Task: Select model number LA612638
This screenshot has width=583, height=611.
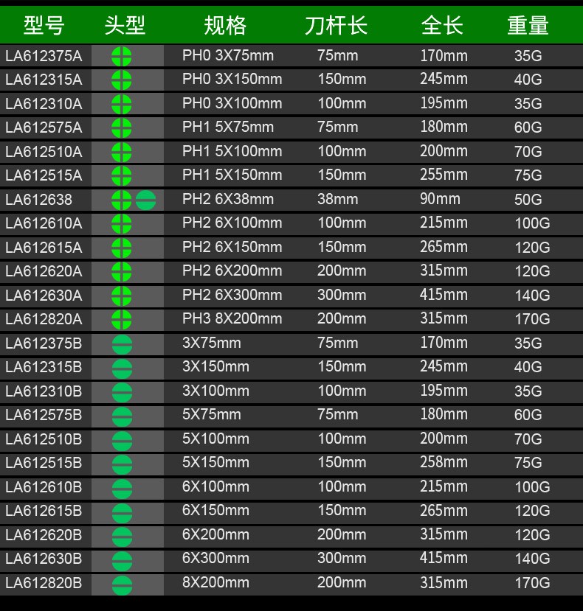Action: pos(38,200)
